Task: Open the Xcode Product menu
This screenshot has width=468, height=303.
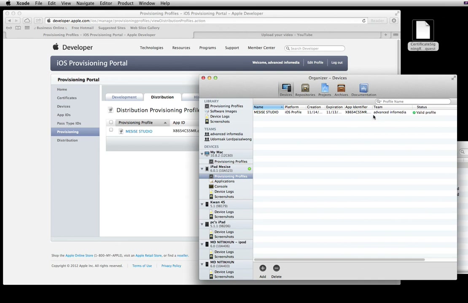Action: pos(125,3)
